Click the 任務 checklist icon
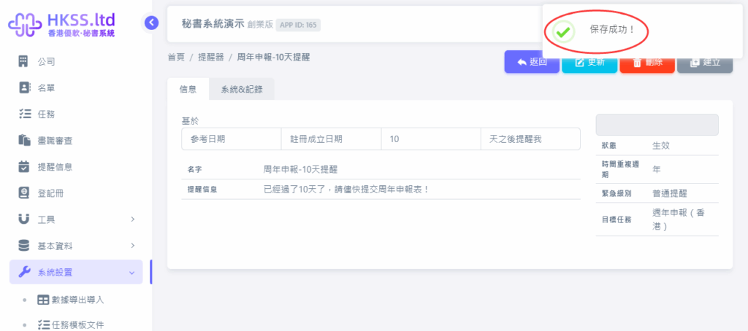Screen dimensions: 748x331 (x=23, y=114)
